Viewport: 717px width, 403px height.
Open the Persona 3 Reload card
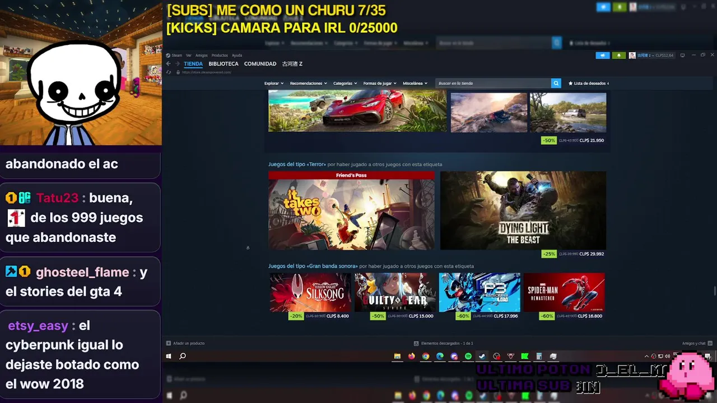click(479, 292)
